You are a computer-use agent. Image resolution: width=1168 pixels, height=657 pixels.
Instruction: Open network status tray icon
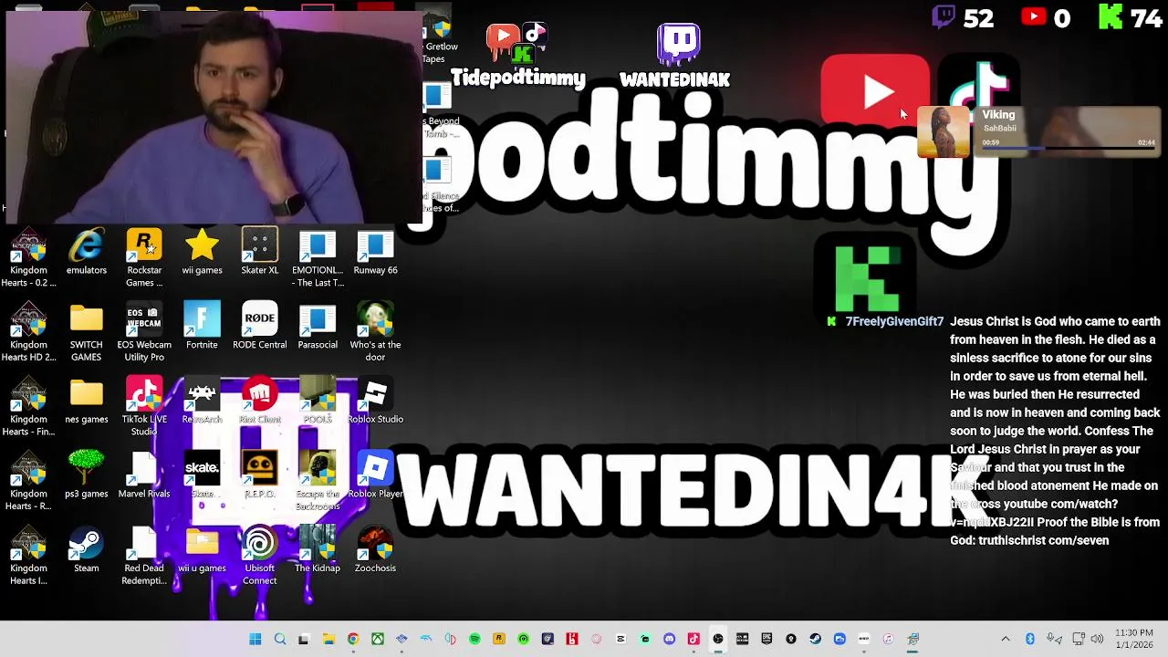pos(1078,639)
